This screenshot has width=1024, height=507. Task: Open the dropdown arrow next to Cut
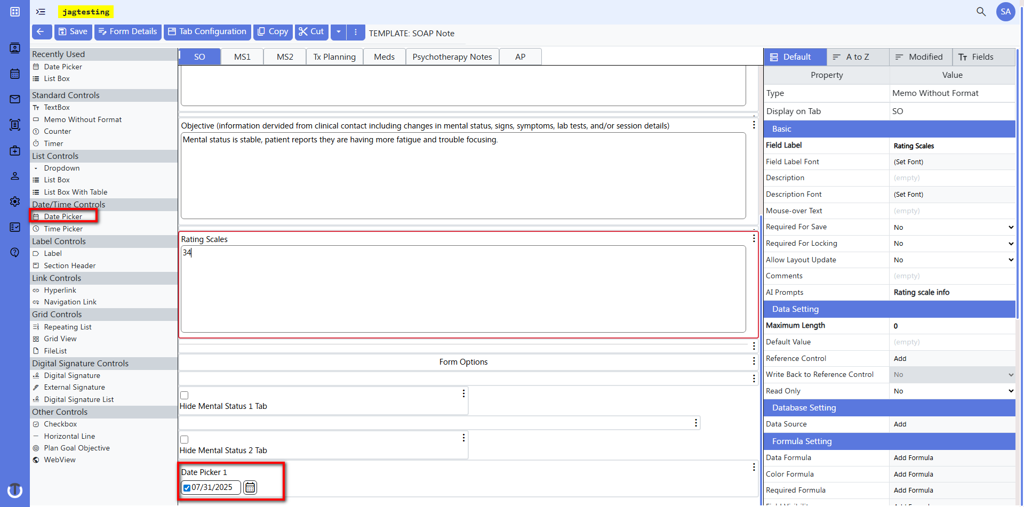338,32
